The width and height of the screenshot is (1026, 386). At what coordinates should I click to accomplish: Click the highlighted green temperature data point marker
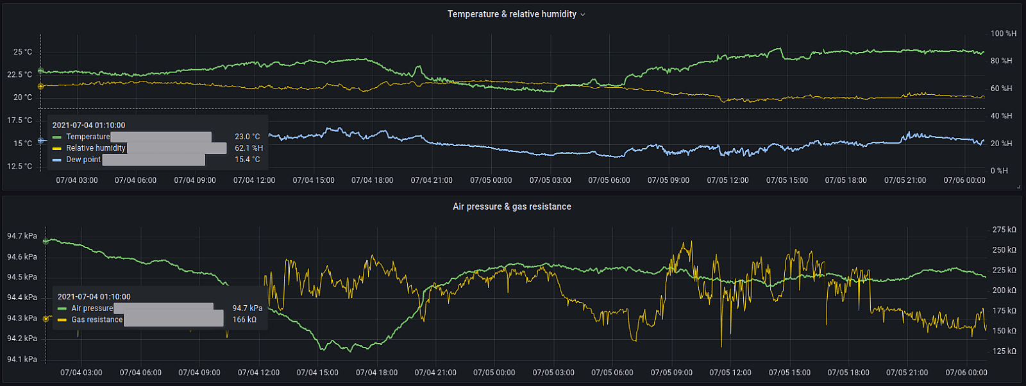(x=40, y=71)
